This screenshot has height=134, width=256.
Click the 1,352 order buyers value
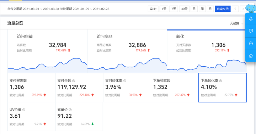pos(160,87)
